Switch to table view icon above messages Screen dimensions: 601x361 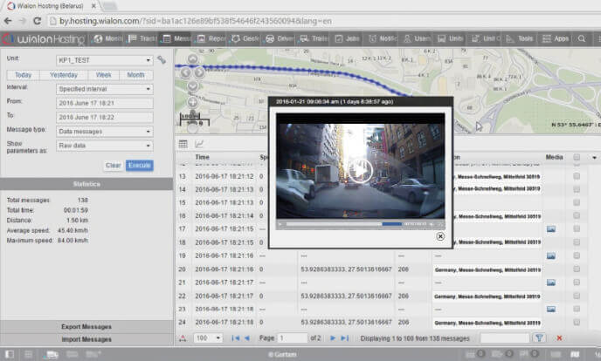point(183,144)
